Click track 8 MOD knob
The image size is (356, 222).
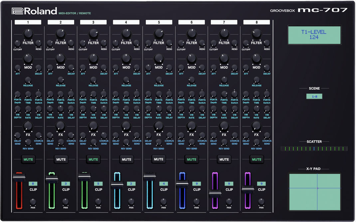click(256, 59)
